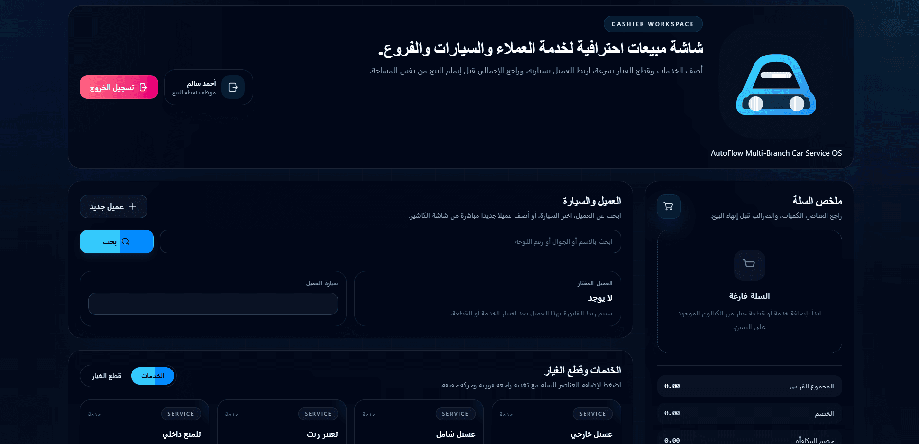Viewport: 919px width, 444px height.
Task: Click the الخصم discount row
Action: click(x=749, y=413)
